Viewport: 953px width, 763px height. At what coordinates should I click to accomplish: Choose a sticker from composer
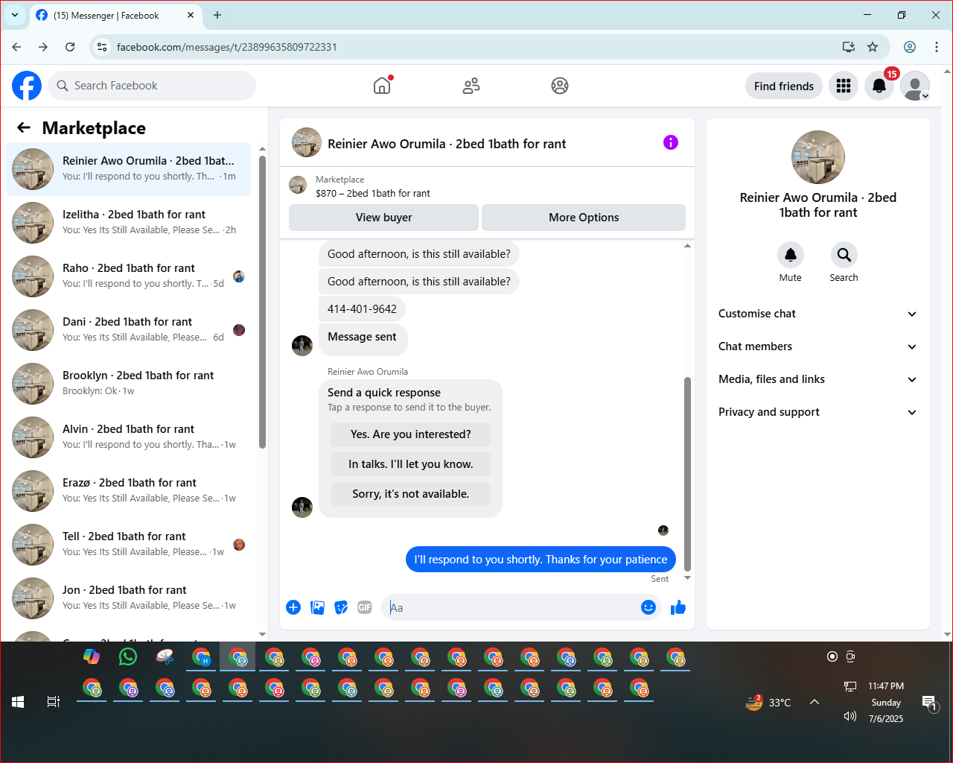point(341,607)
